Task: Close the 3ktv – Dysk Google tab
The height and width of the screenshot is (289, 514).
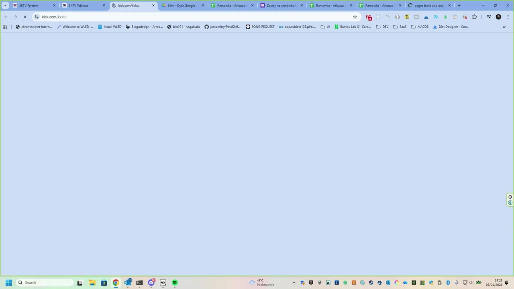Action: [203, 6]
